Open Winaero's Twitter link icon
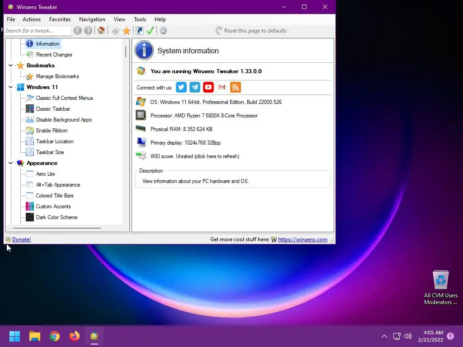 click(x=181, y=87)
